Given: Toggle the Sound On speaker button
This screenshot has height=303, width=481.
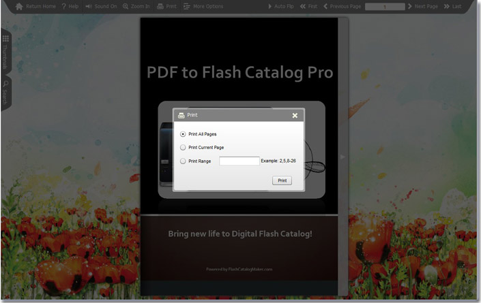Looking at the screenshot, I should (x=101, y=6).
